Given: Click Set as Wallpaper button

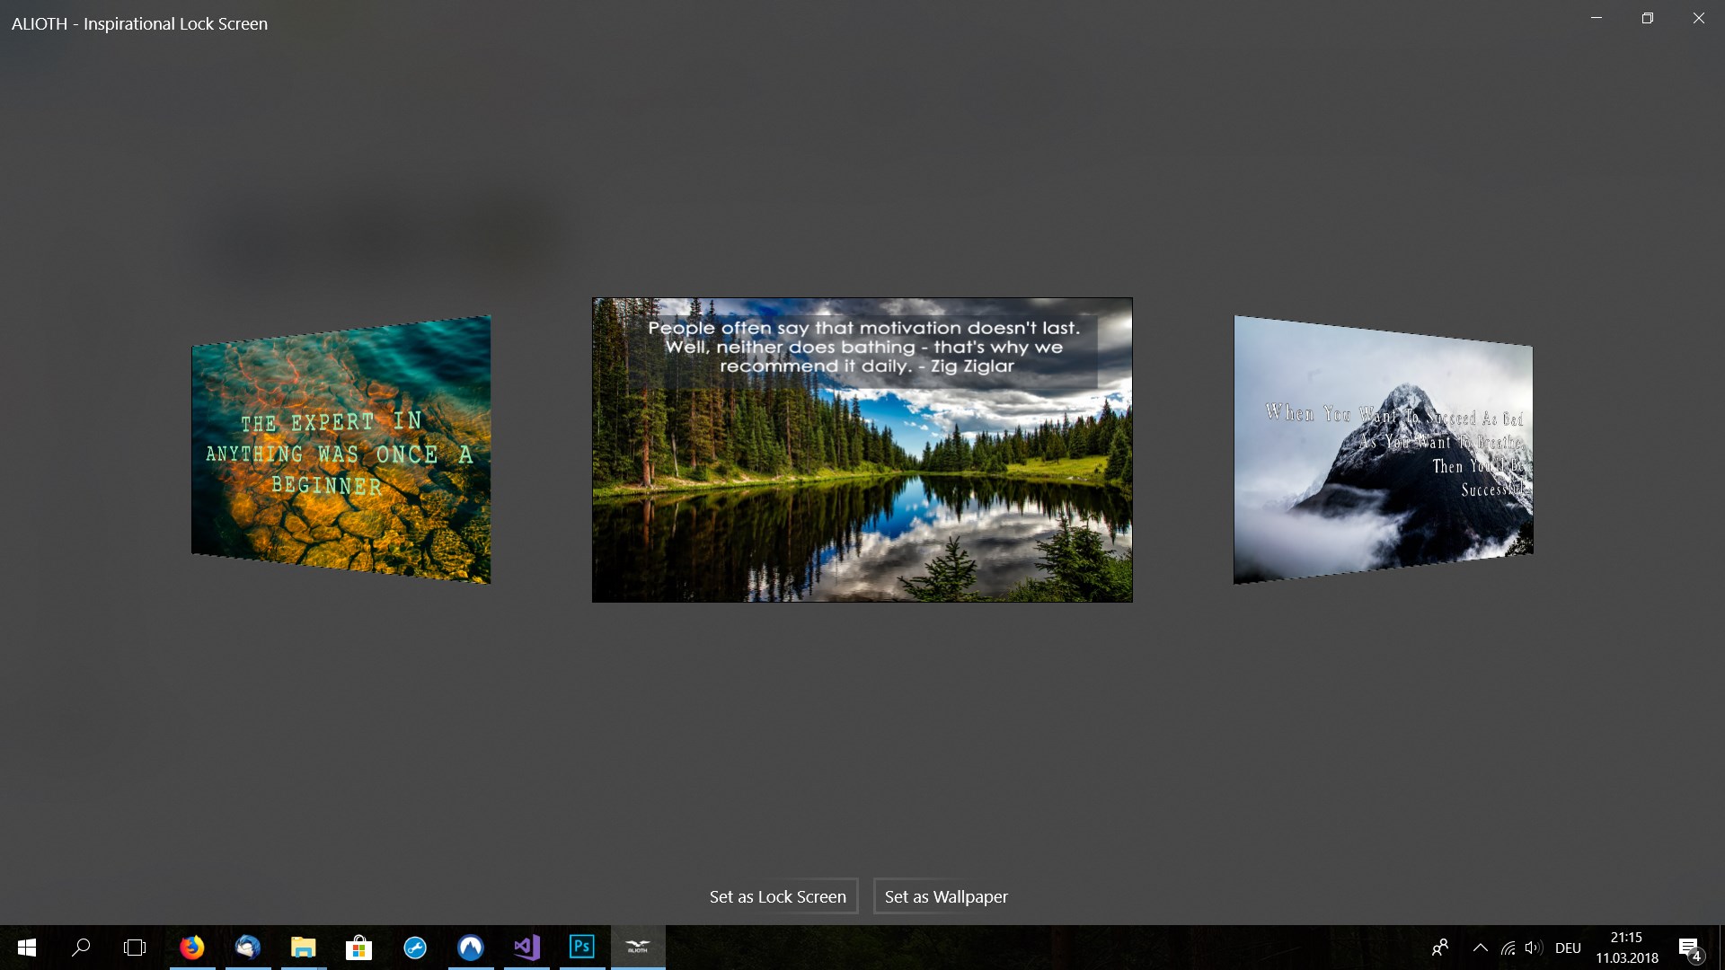Looking at the screenshot, I should [946, 896].
